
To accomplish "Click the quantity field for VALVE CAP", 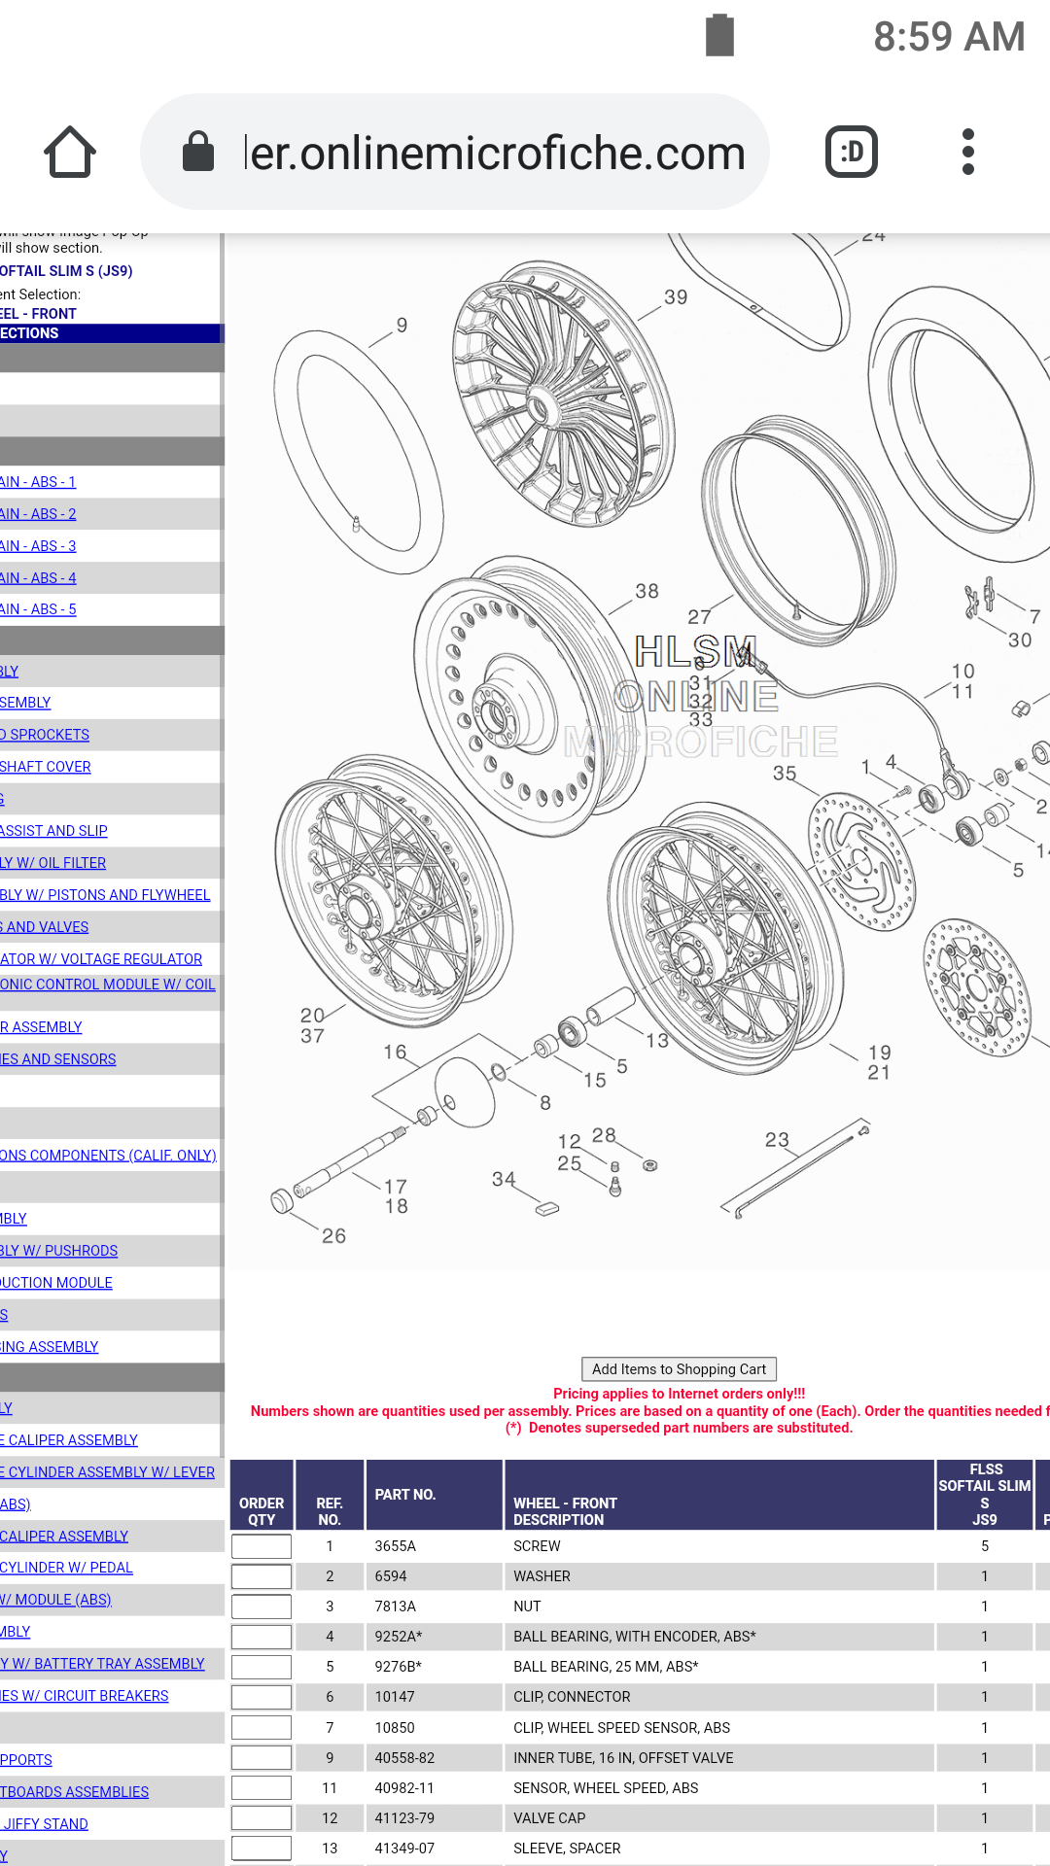I will (x=262, y=1818).
